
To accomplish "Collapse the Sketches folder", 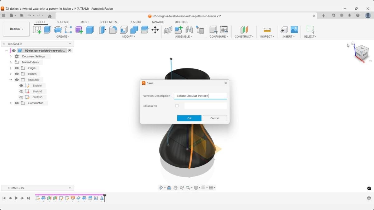I will coord(11,80).
